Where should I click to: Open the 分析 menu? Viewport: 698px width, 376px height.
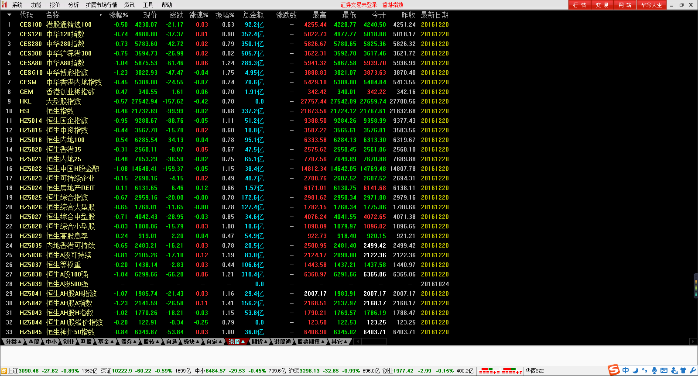[73, 5]
